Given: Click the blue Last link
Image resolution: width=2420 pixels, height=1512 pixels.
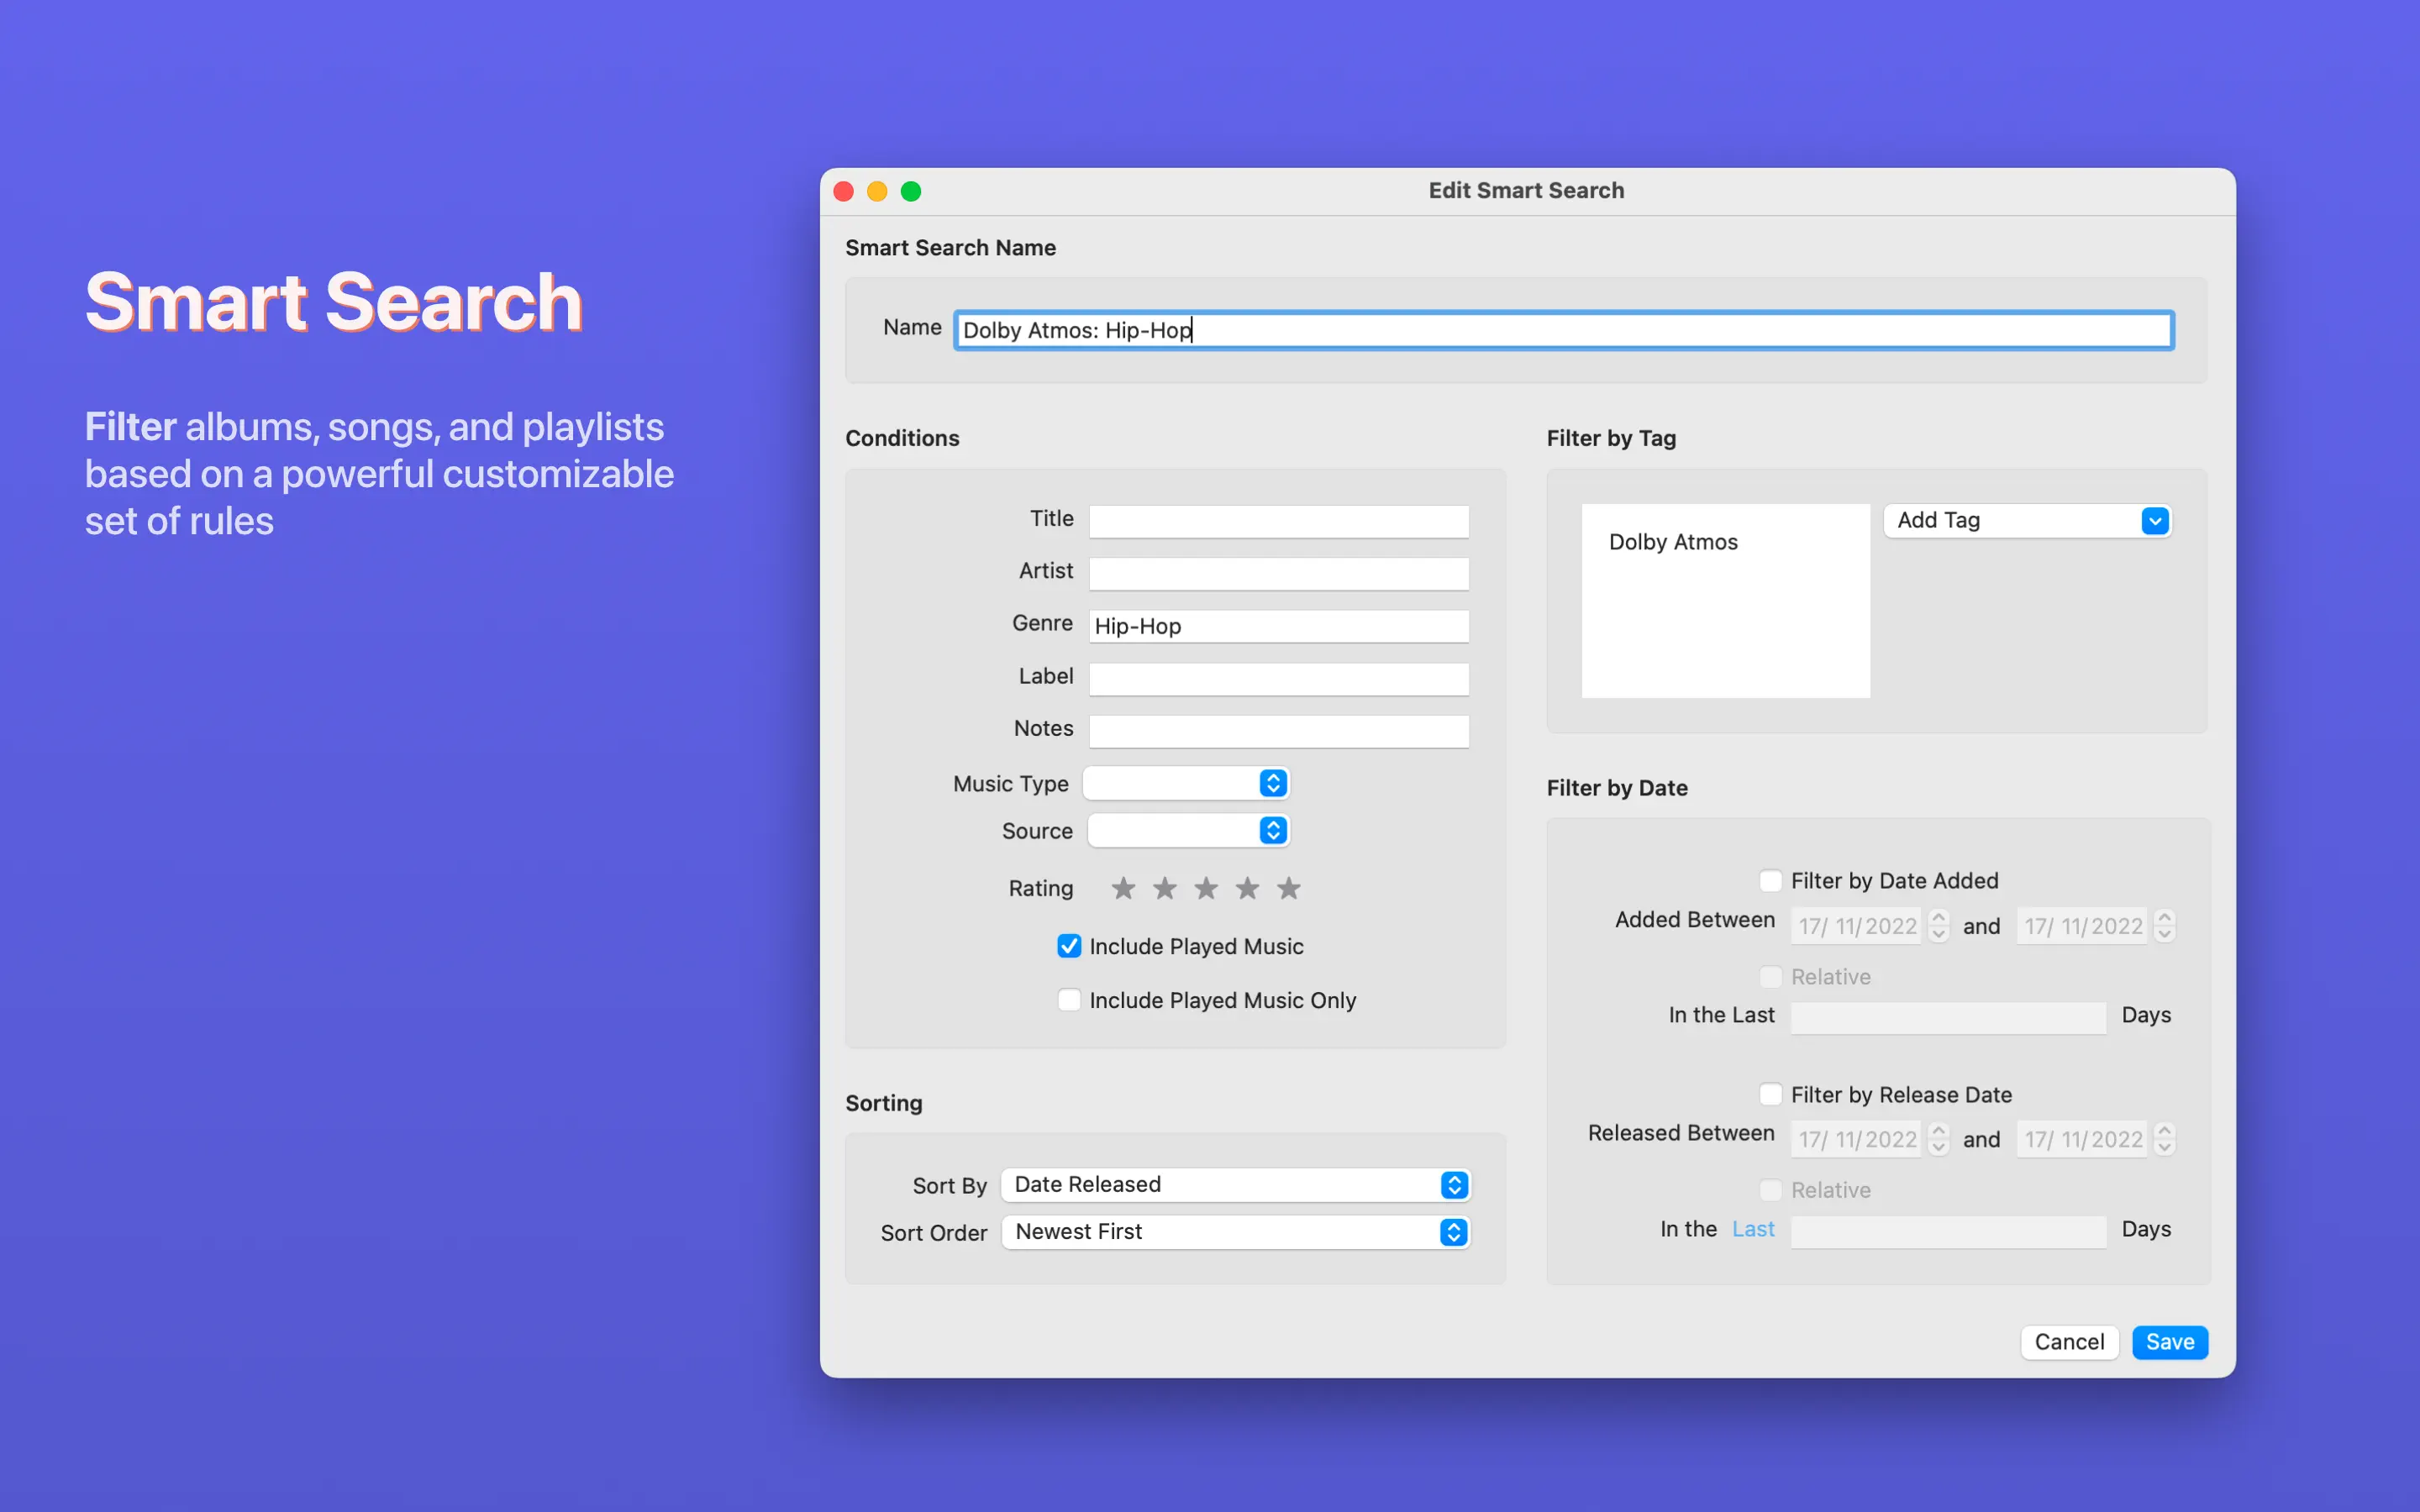Looking at the screenshot, I should (x=1752, y=1229).
